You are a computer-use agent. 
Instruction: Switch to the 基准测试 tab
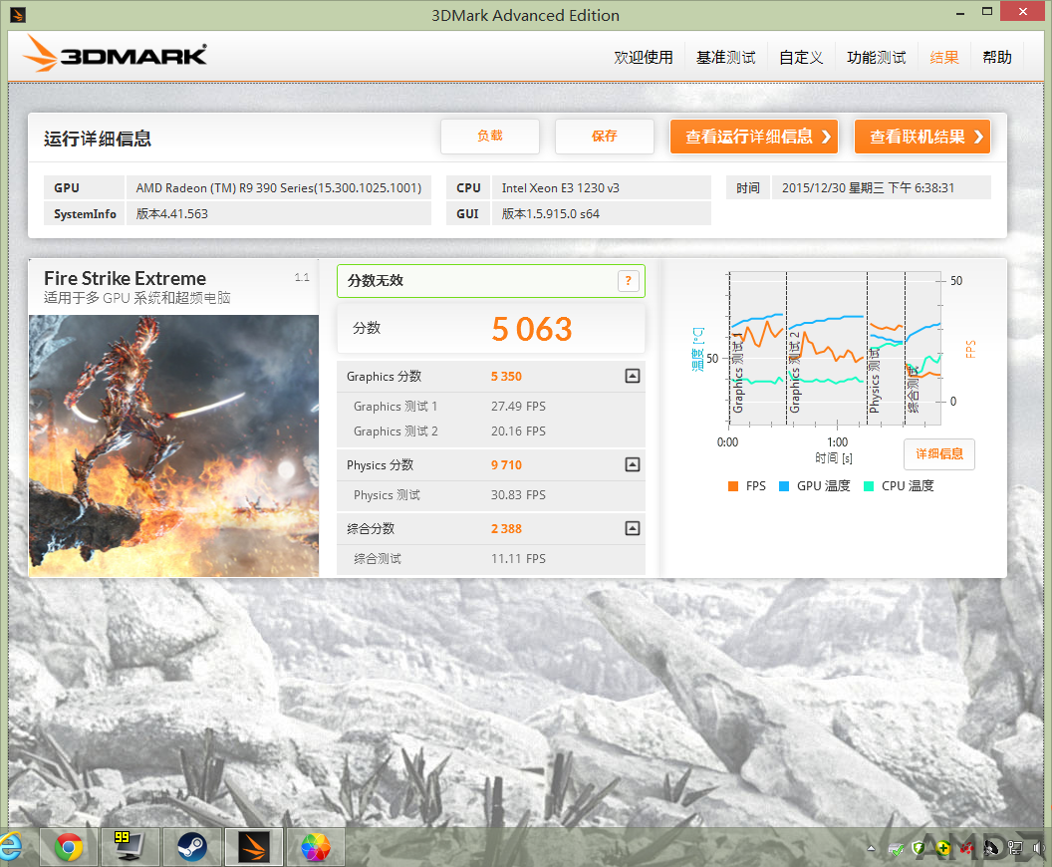pos(726,58)
